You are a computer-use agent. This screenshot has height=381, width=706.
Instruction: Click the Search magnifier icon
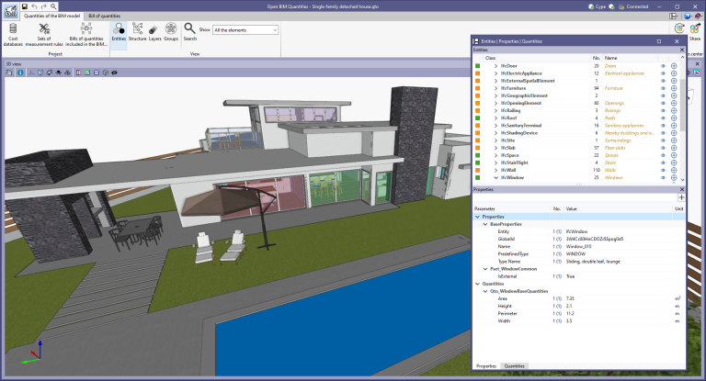[189, 30]
